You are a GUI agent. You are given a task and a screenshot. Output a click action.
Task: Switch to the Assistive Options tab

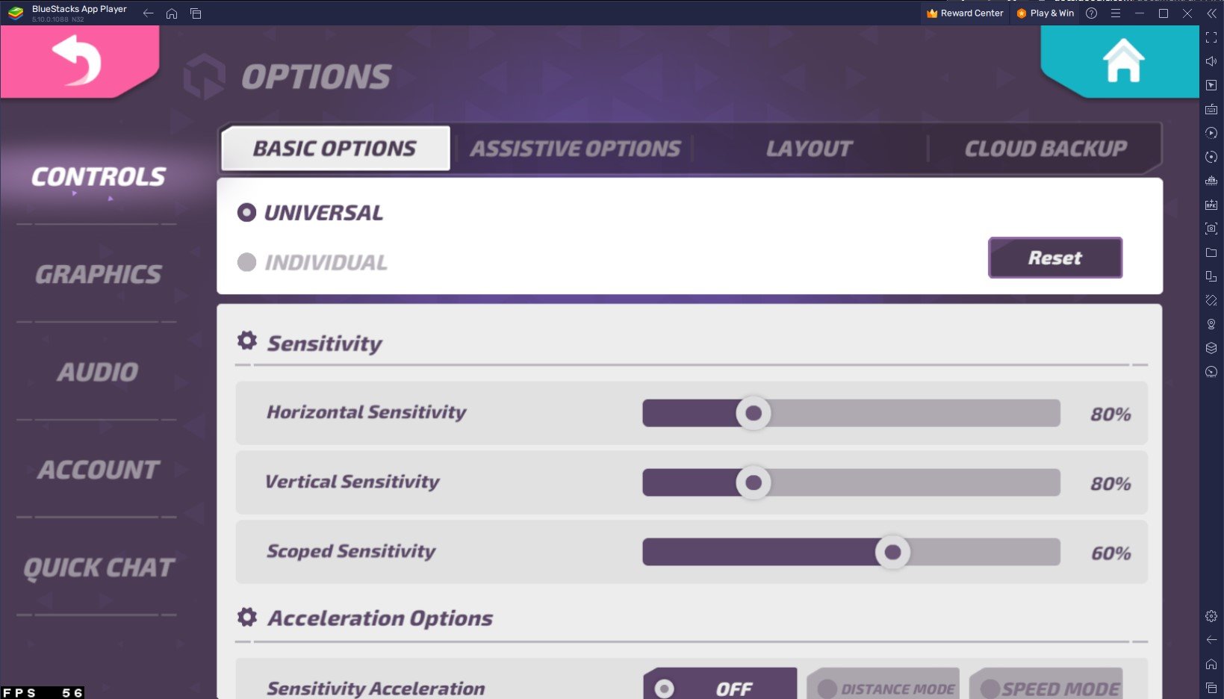[575, 149]
